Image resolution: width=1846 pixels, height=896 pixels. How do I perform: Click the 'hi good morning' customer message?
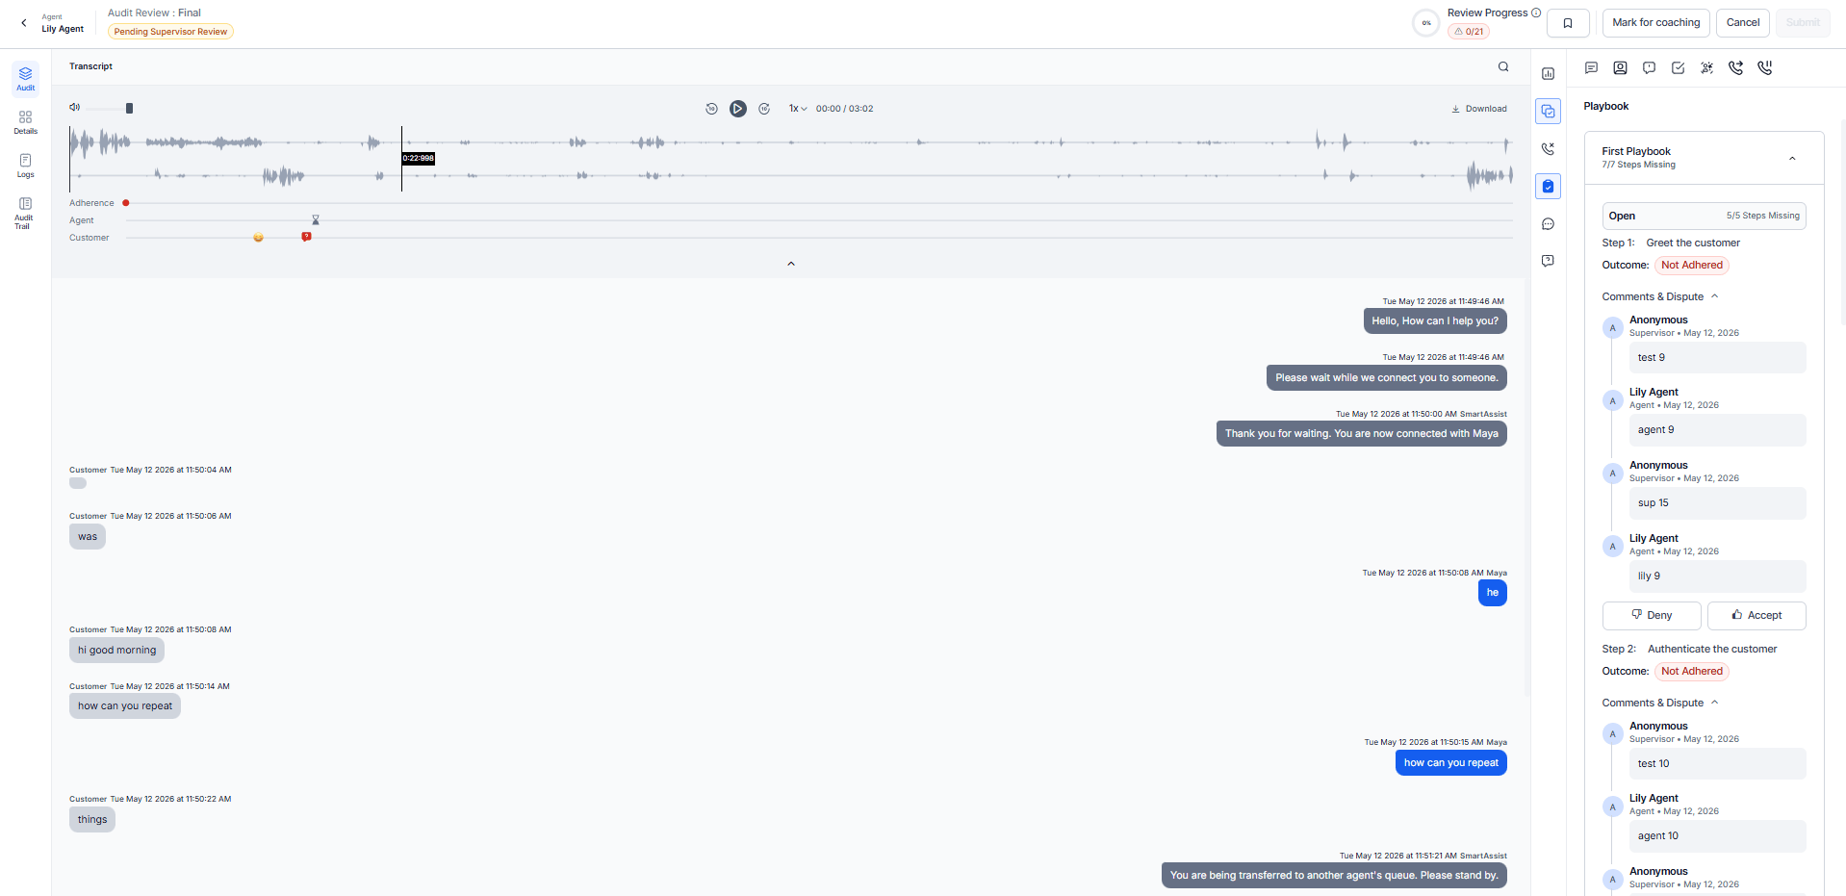116,651
